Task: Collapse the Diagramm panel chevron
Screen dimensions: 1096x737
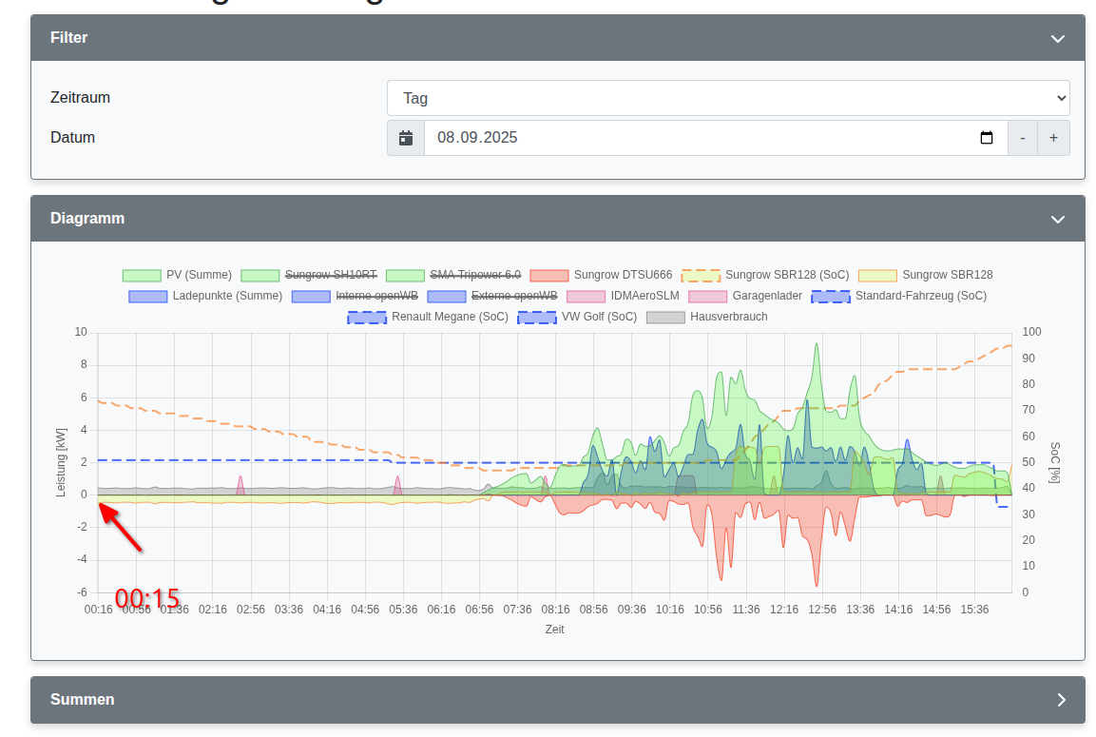Action: (1058, 219)
